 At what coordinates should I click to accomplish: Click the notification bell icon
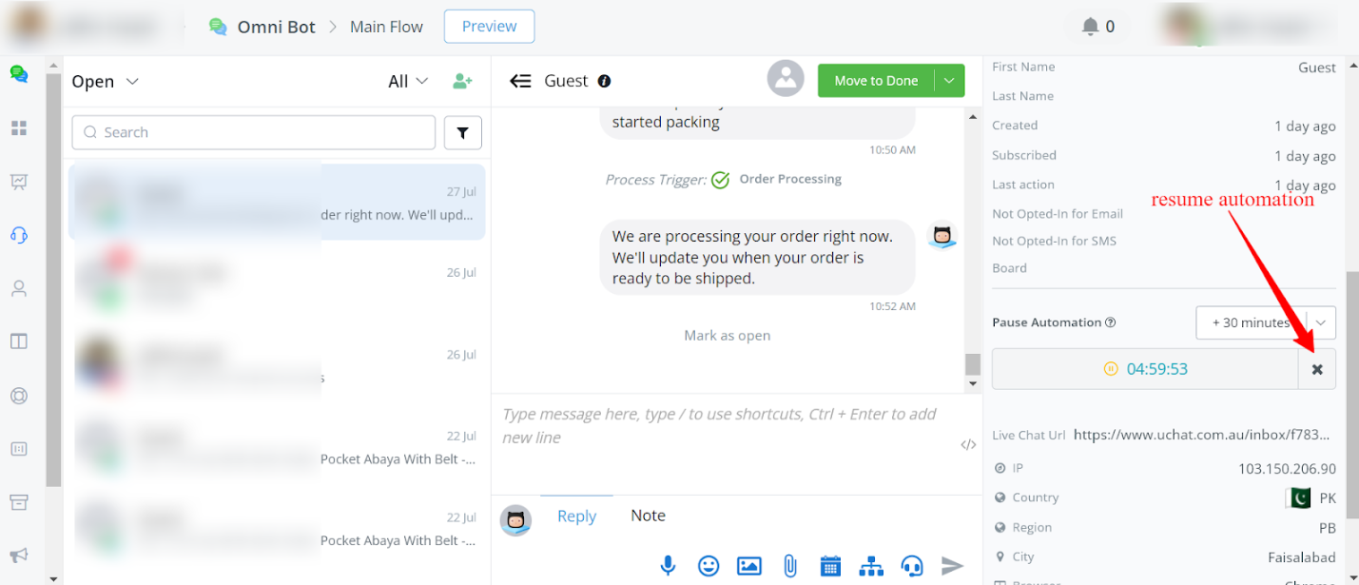point(1090,27)
